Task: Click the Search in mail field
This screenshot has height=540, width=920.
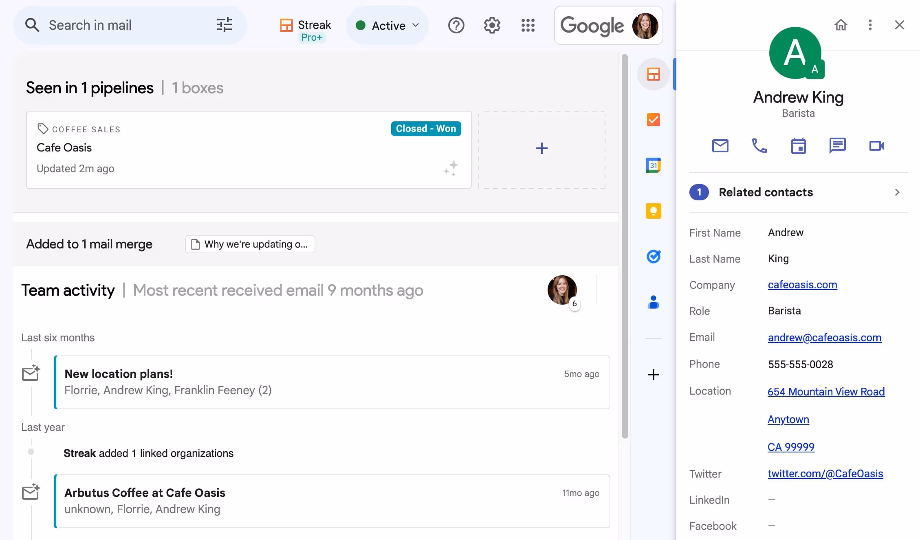Action: click(x=122, y=25)
